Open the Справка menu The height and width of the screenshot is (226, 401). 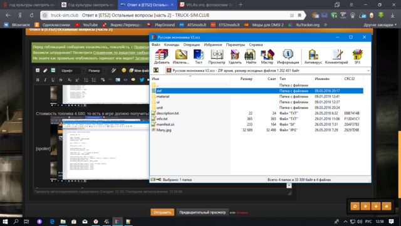(256, 44)
